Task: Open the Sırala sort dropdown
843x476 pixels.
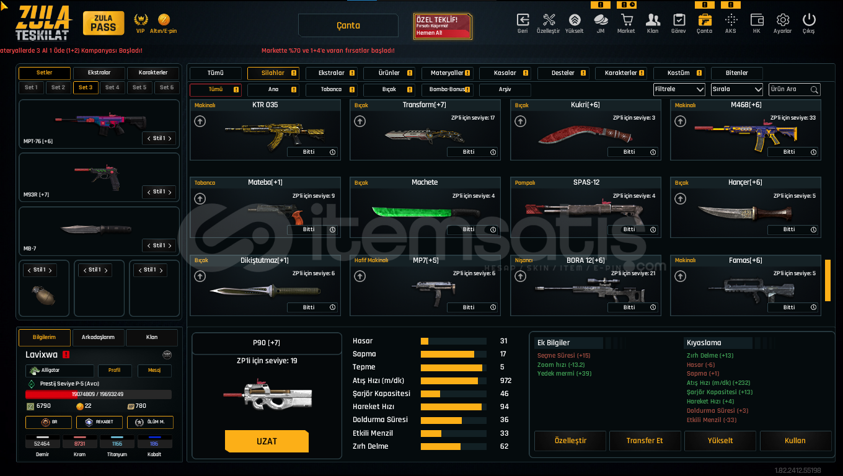Action: (737, 89)
